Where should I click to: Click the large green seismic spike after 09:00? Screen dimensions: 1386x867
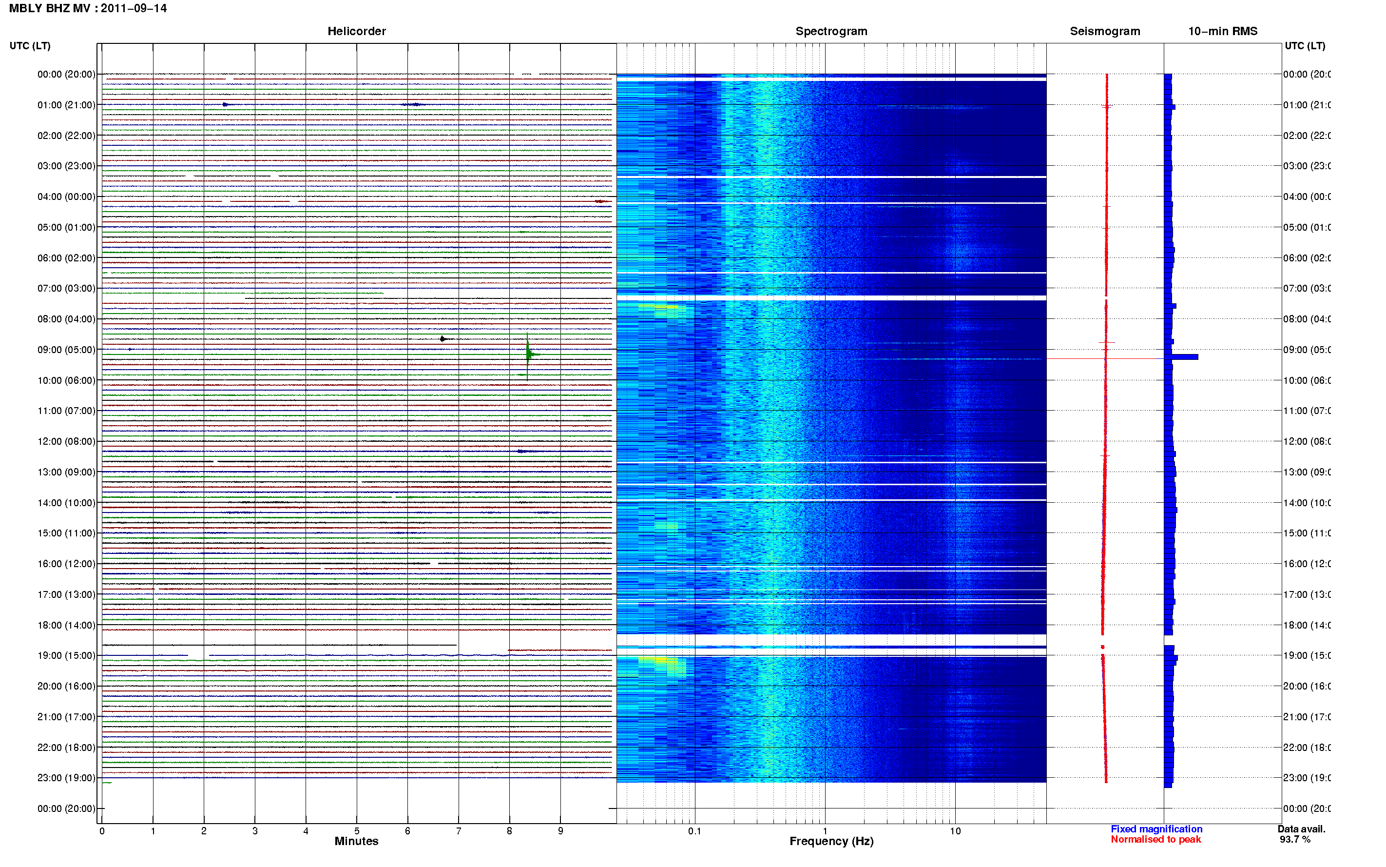pos(528,355)
